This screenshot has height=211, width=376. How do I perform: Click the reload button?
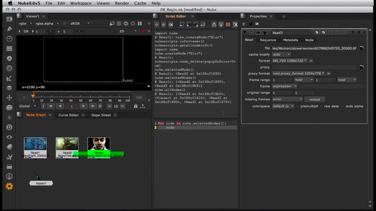314,99
